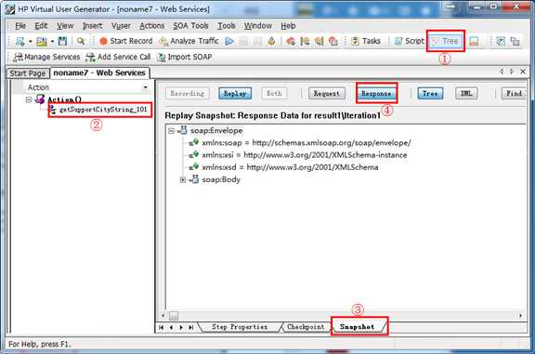Click the grayed pause replay icon
The width and height of the screenshot is (535, 354).
pos(257,41)
